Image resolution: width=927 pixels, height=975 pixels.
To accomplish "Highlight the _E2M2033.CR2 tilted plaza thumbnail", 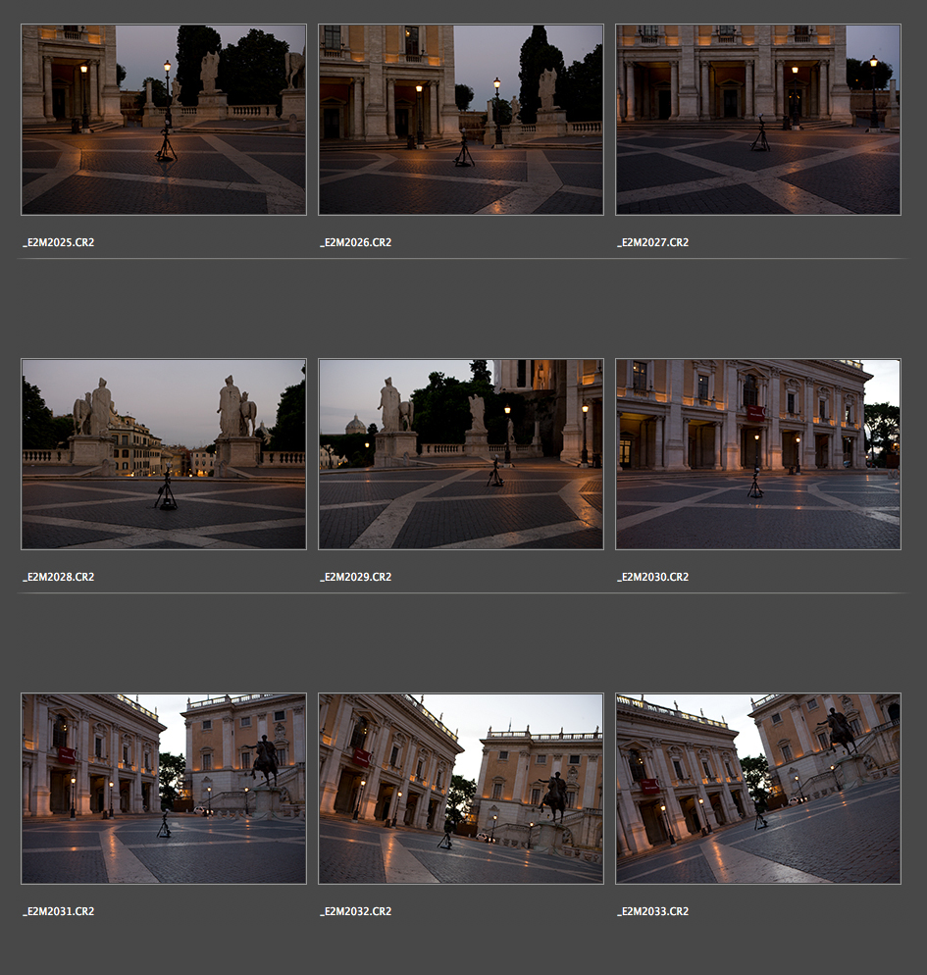I will (757, 789).
